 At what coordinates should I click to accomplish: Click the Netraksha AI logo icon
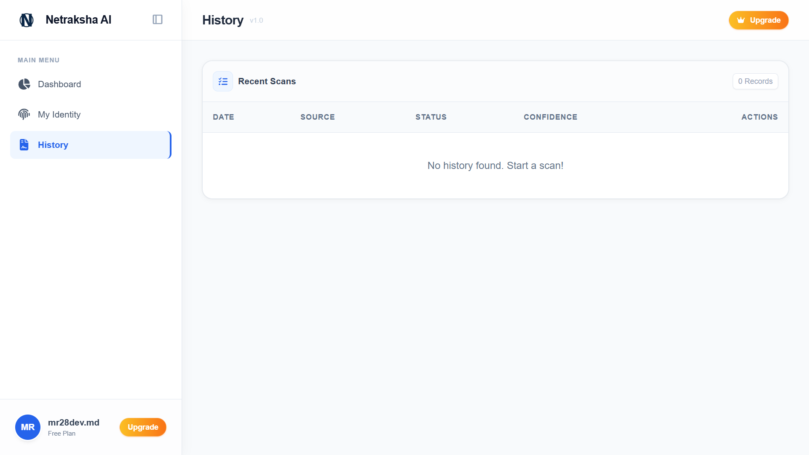click(x=27, y=20)
